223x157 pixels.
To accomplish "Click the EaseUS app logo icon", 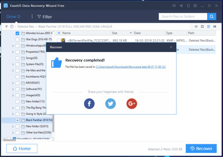I will [6, 6].
